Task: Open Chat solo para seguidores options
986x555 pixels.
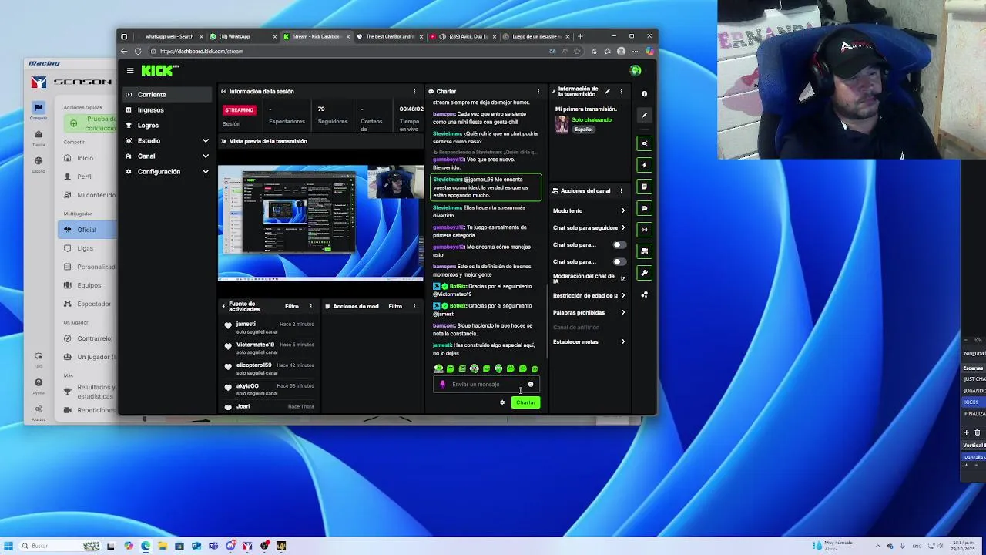Action: point(589,228)
